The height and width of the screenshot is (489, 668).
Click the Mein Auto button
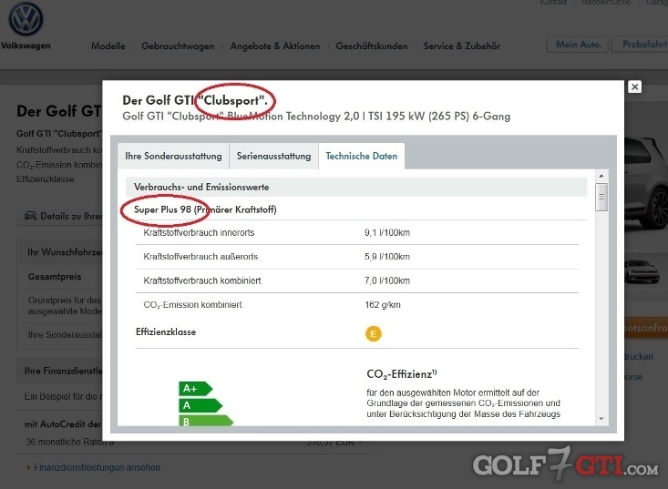pos(579,45)
